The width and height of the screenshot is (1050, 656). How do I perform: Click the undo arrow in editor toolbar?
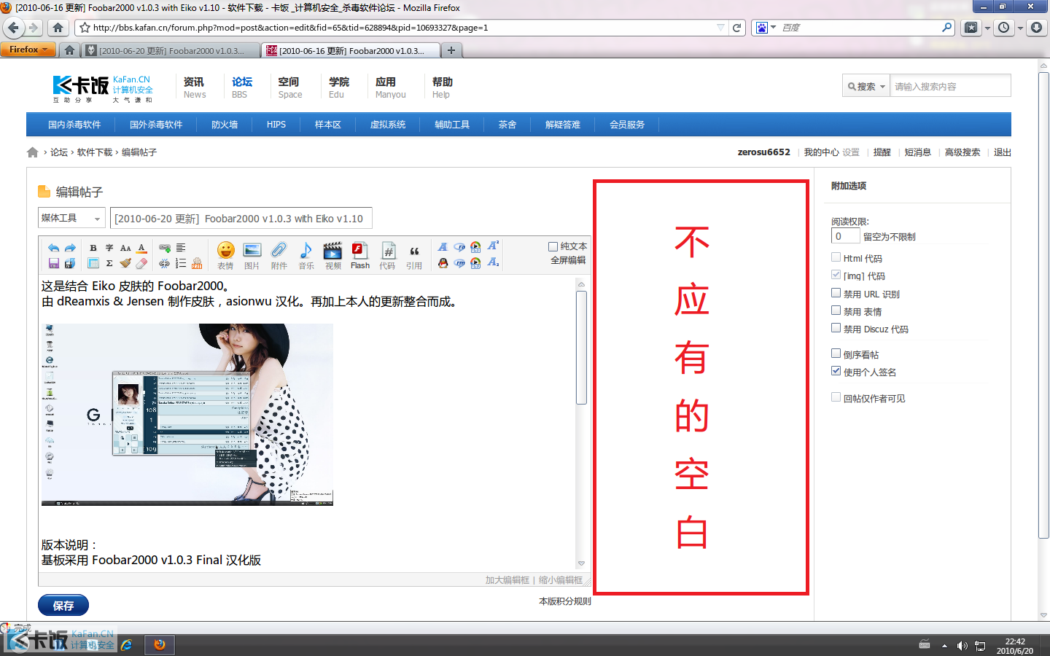click(53, 248)
